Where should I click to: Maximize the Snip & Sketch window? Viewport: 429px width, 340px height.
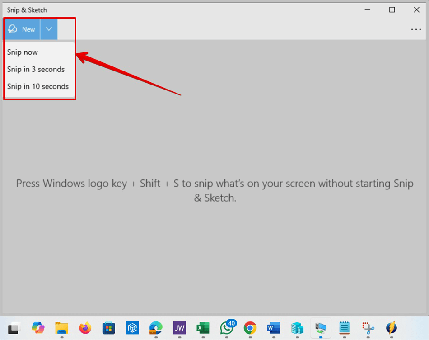coord(392,10)
